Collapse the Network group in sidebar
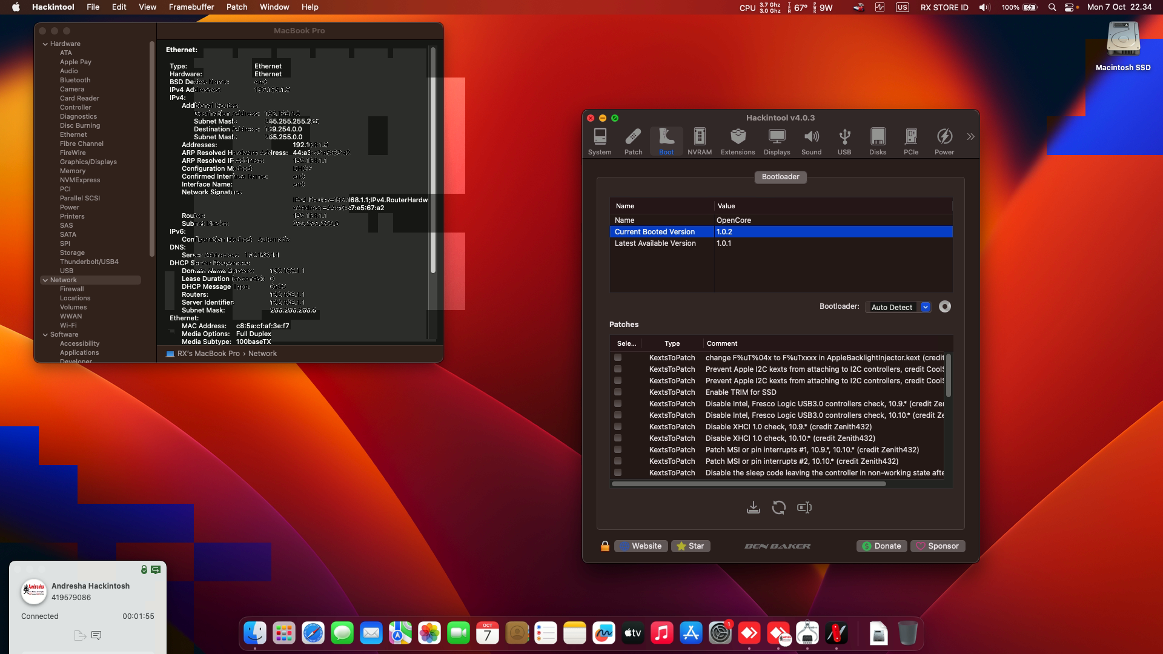This screenshot has height=654, width=1163. pos(45,280)
